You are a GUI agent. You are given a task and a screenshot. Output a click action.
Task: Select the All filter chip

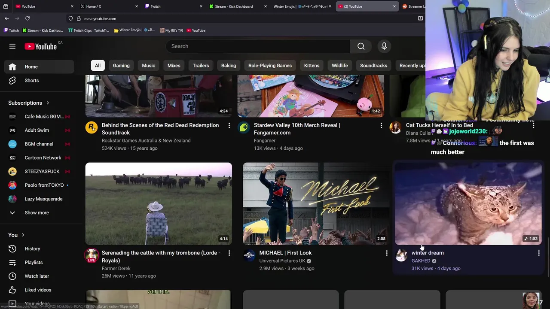98,66
